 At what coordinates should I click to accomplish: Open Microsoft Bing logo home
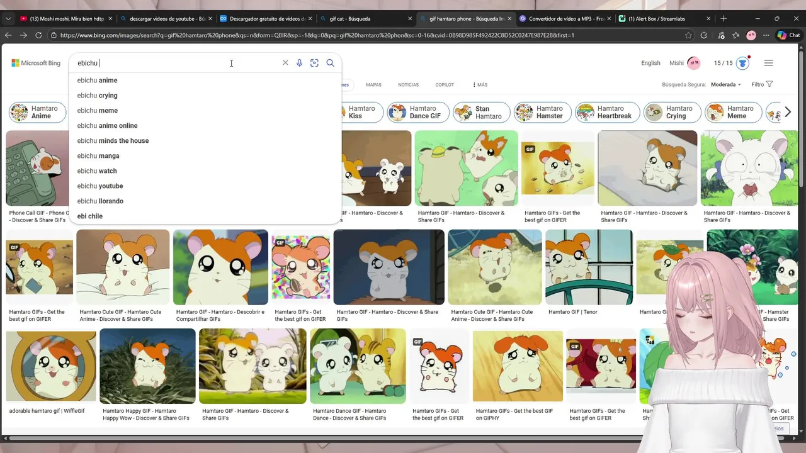click(36, 63)
